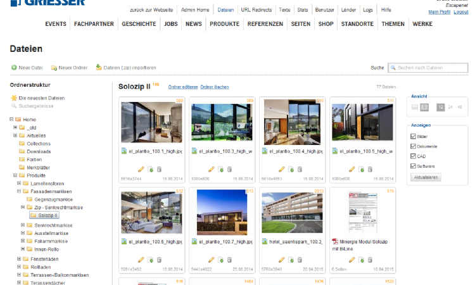Click pencil edit icon for el_plantio_100.1_high
The image size is (475, 285).
coord(141,170)
